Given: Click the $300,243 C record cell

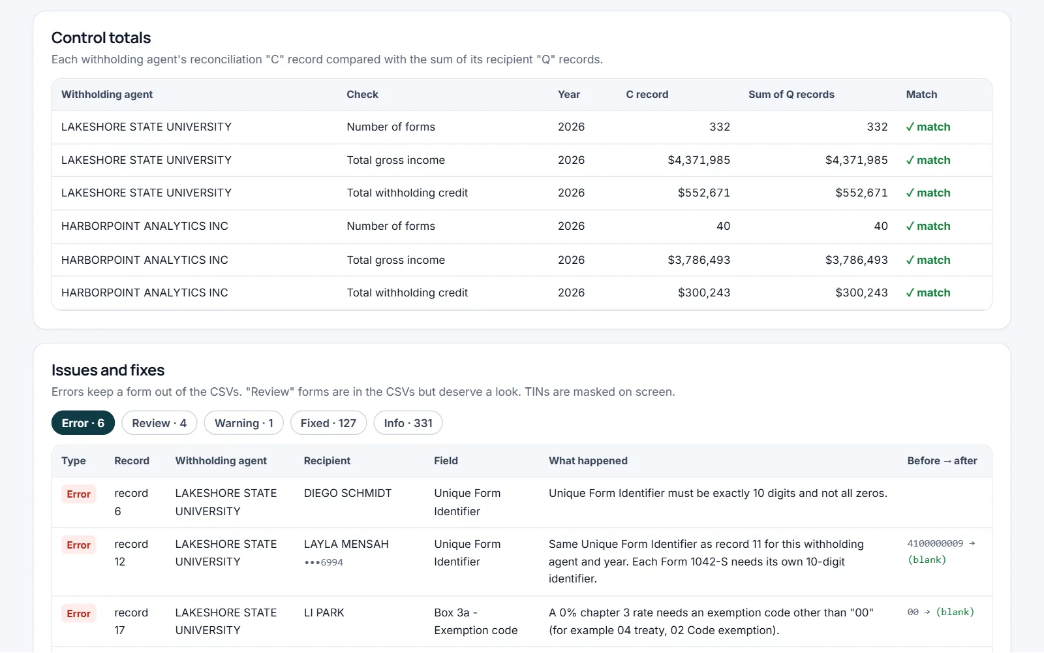Looking at the screenshot, I should (x=704, y=293).
